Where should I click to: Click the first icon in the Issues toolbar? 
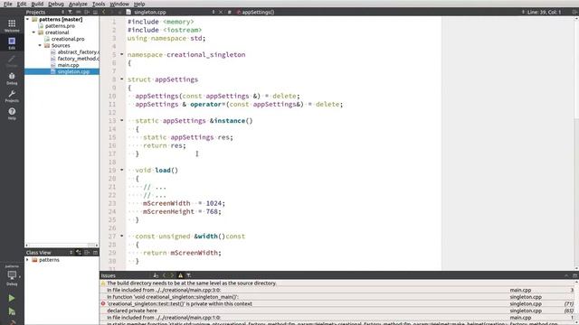156,275
